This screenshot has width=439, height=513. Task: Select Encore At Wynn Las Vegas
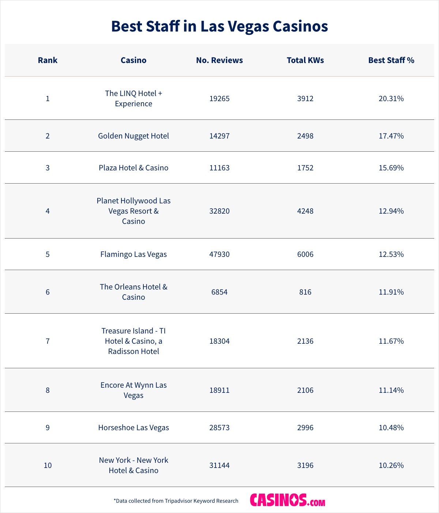pyautogui.click(x=134, y=390)
